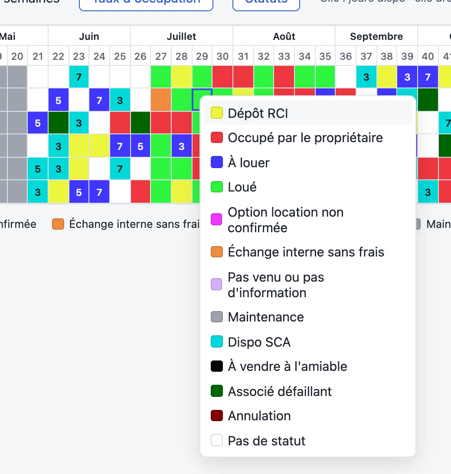Select Associé défaillant status

[308, 391]
